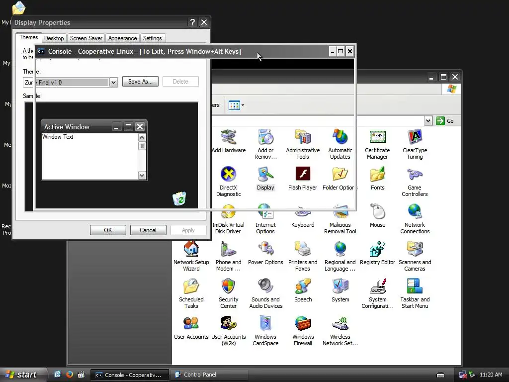The height and width of the screenshot is (382, 509).
Task: Open Add or Remove Programs icon
Action: pyautogui.click(x=265, y=137)
